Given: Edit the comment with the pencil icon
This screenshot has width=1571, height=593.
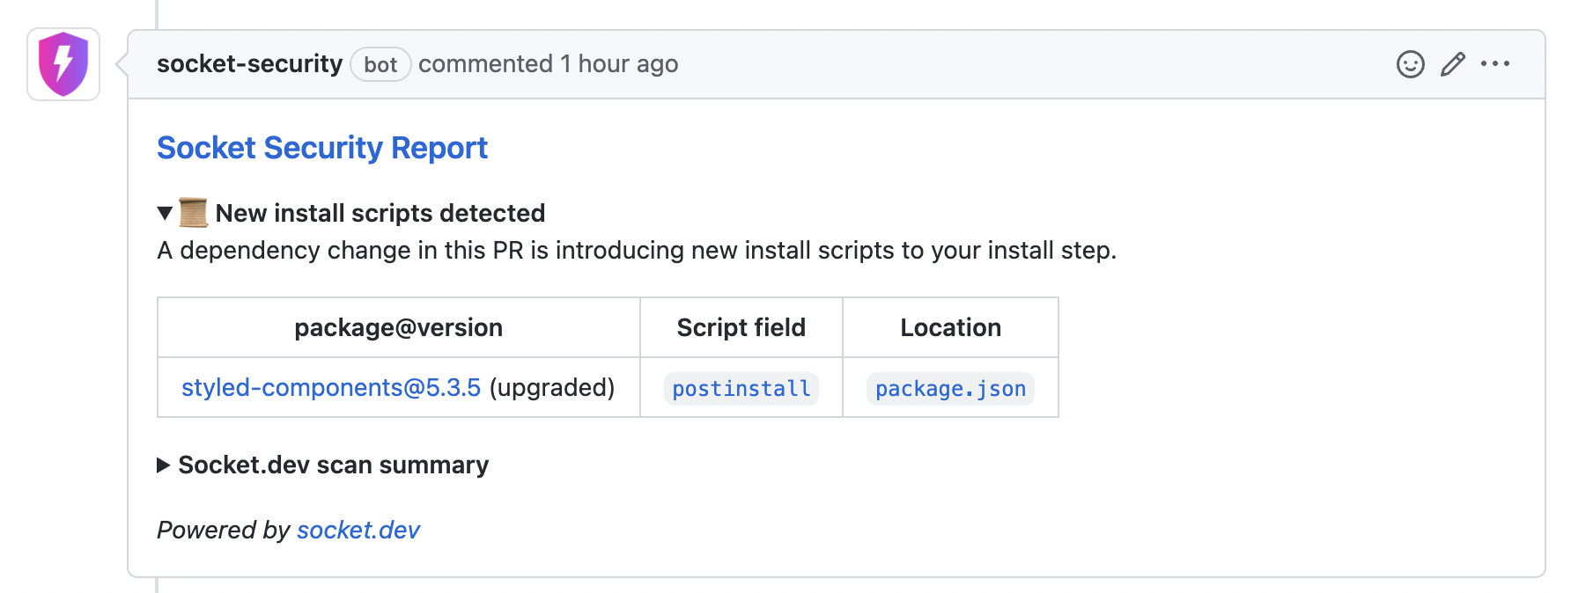Looking at the screenshot, I should [1452, 64].
